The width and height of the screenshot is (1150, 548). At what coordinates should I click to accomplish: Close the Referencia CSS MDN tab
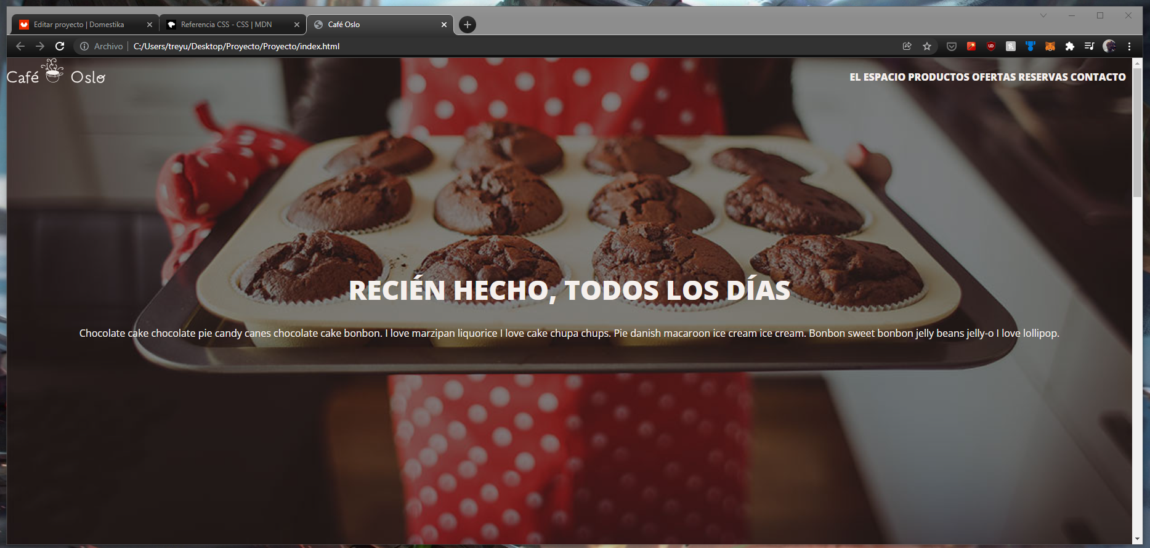[296, 25]
